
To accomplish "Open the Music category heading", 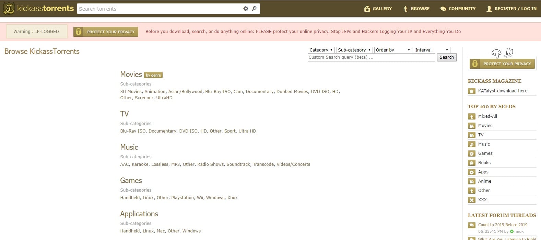I will 129,147.
